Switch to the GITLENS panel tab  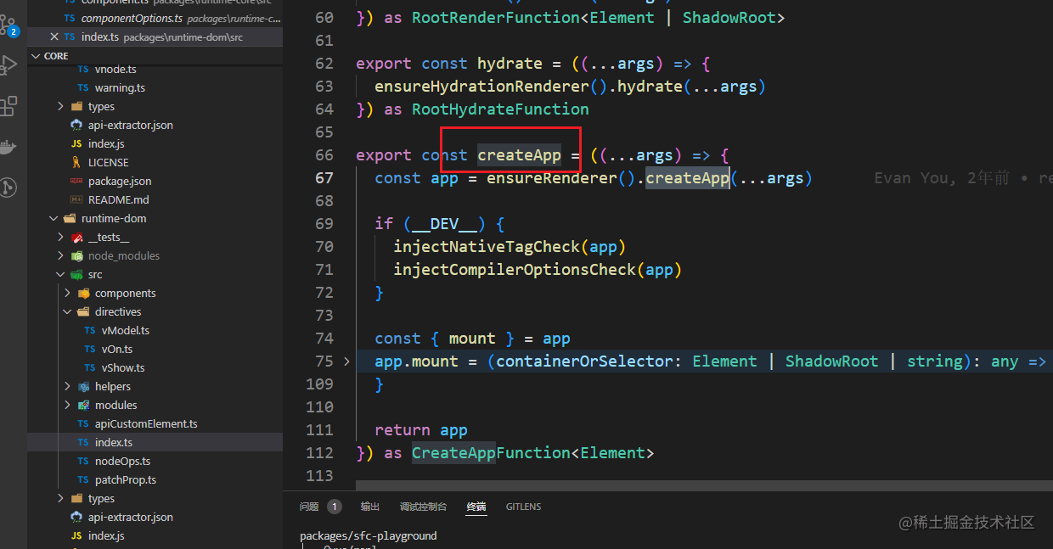(x=523, y=507)
